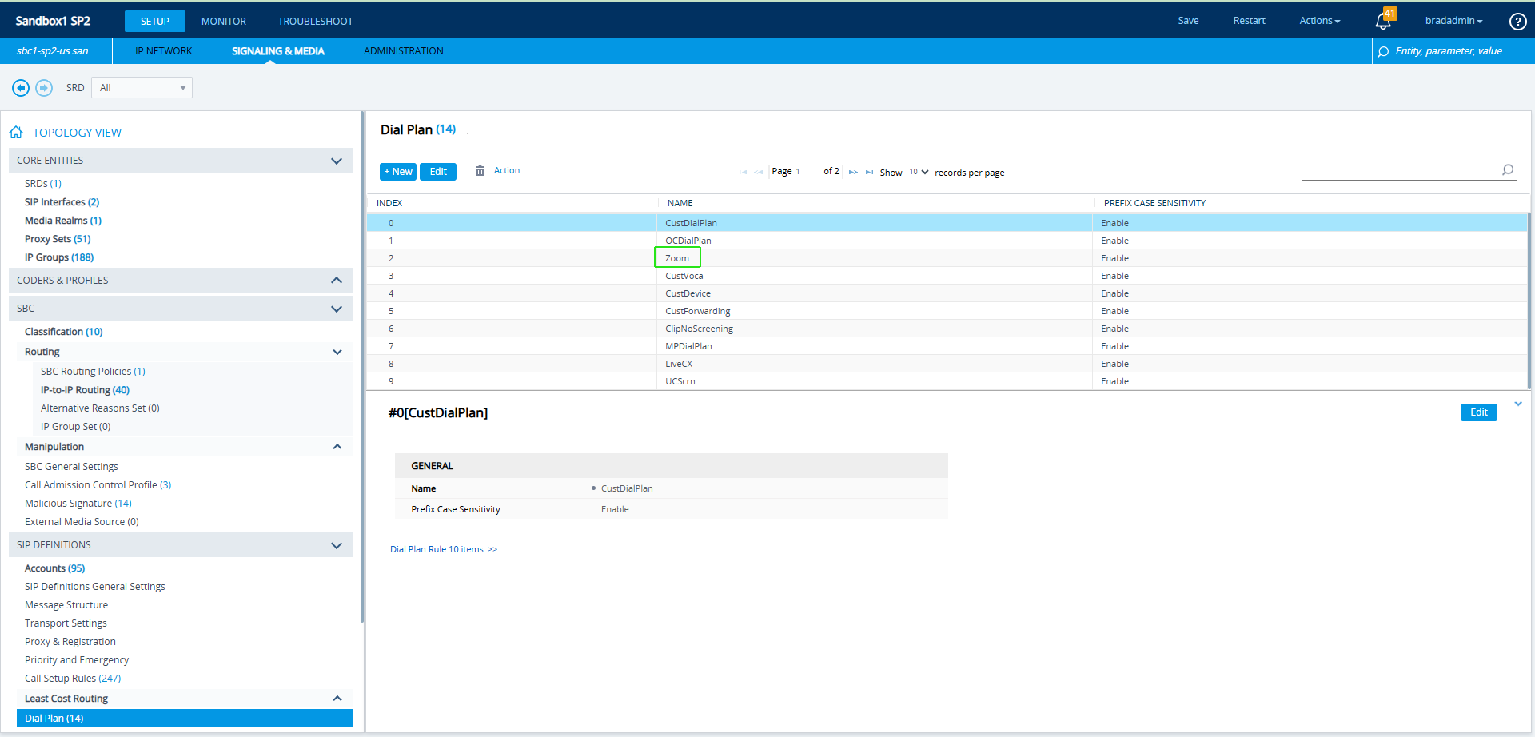Collapse the SIP Definitions section

pyautogui.click(x=337, y=545)
